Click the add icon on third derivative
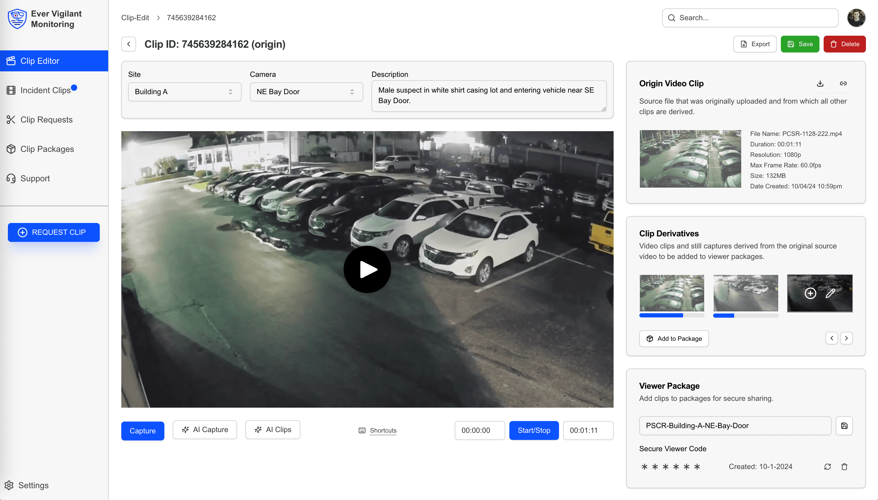Image resolution: width=878 pixels, height=500 pixels. (x=810, y=293)
